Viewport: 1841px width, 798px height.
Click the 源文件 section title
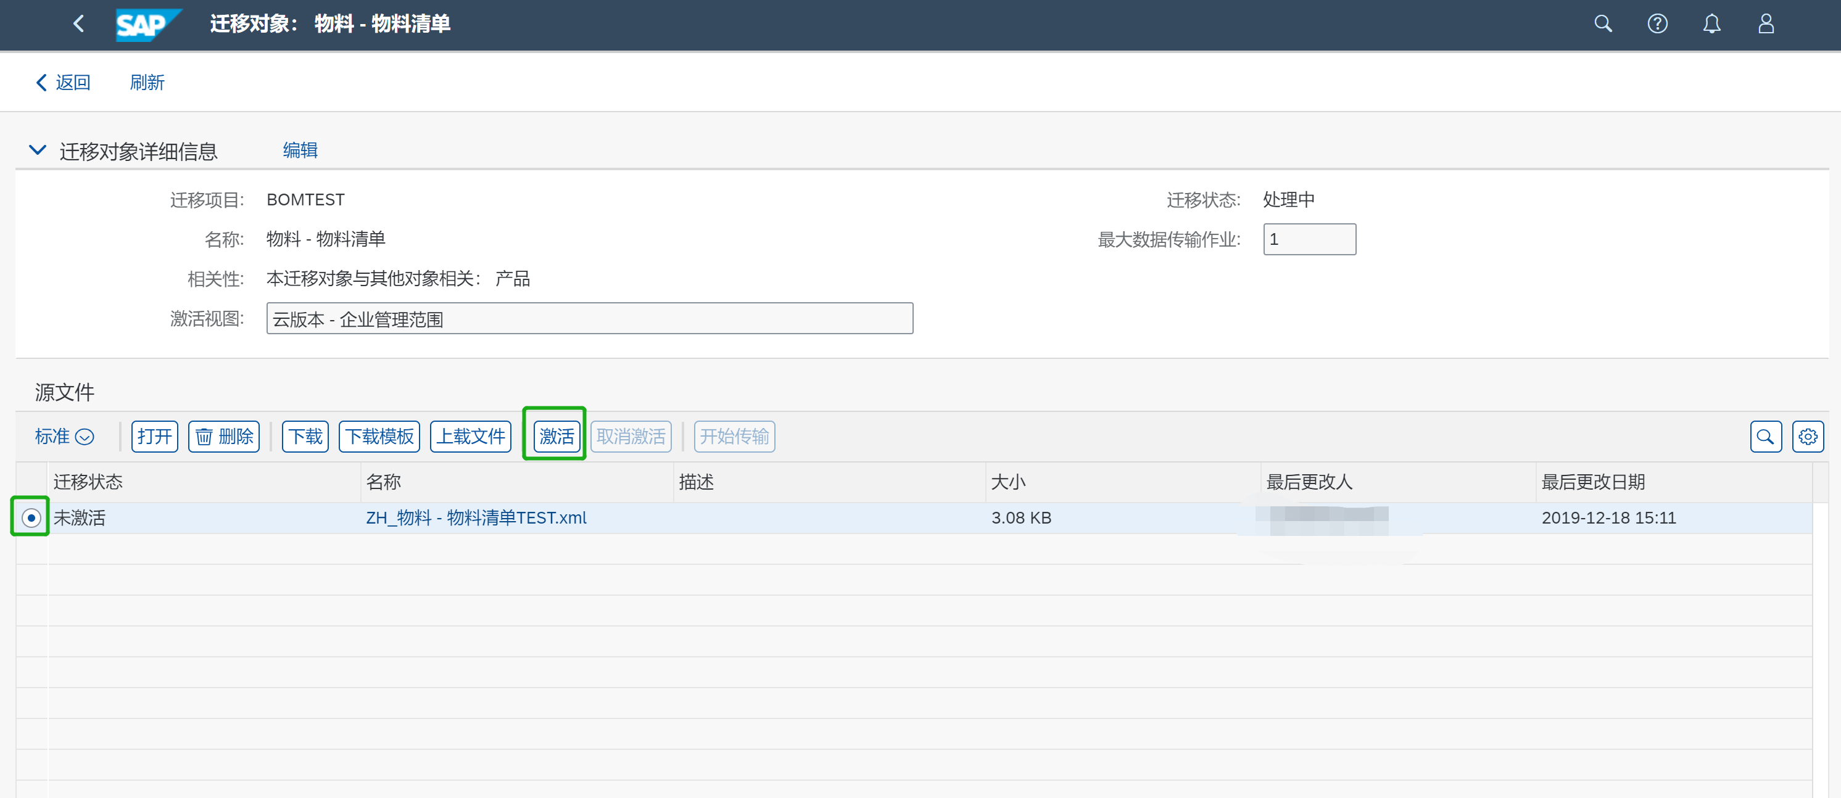click(64, 392)
